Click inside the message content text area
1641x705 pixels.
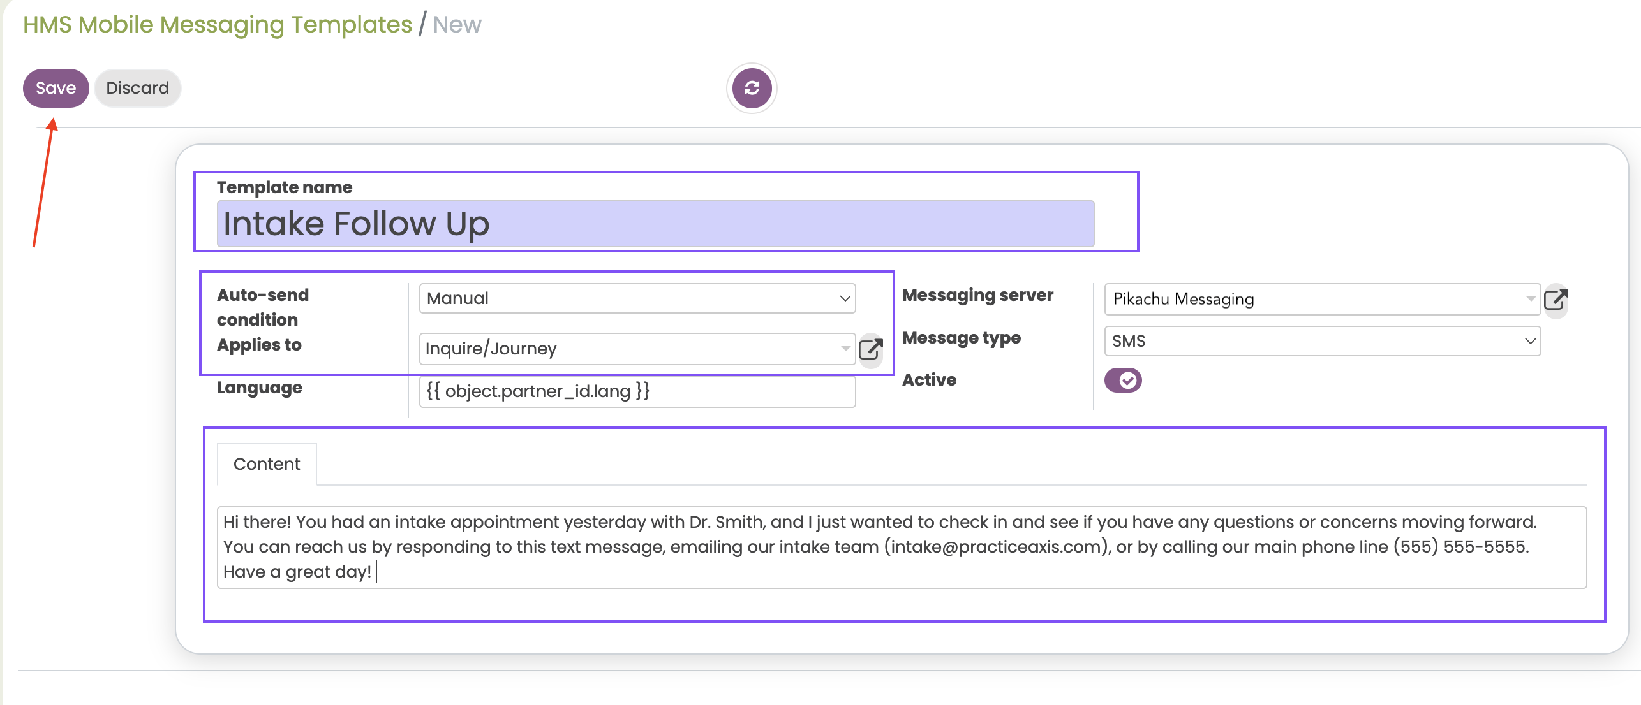[901, 547]
